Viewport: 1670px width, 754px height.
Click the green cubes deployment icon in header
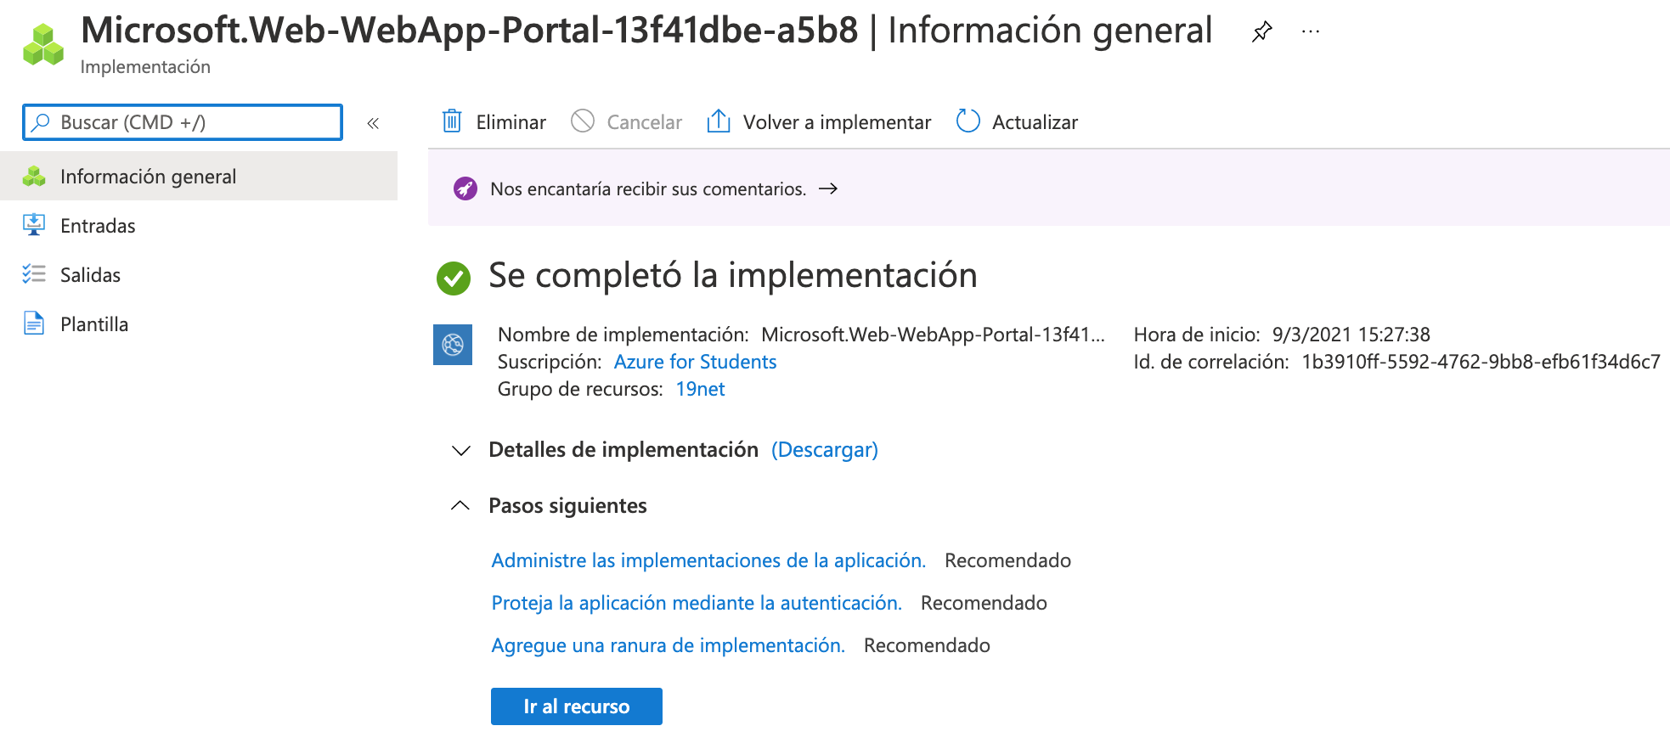(x=43, y=44)
